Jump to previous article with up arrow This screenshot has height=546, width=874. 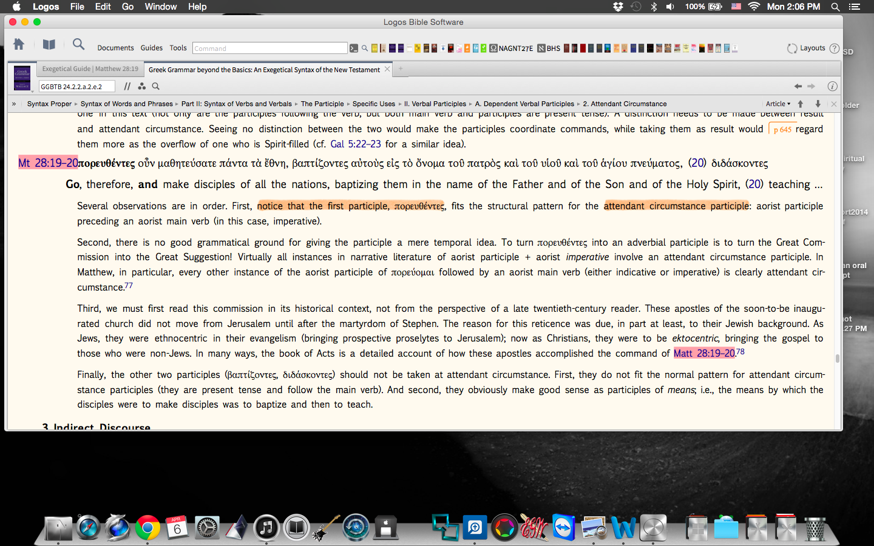(x=801, y=104)
